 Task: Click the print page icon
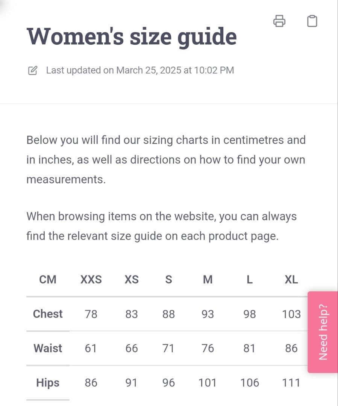click(x=279, y=21)
